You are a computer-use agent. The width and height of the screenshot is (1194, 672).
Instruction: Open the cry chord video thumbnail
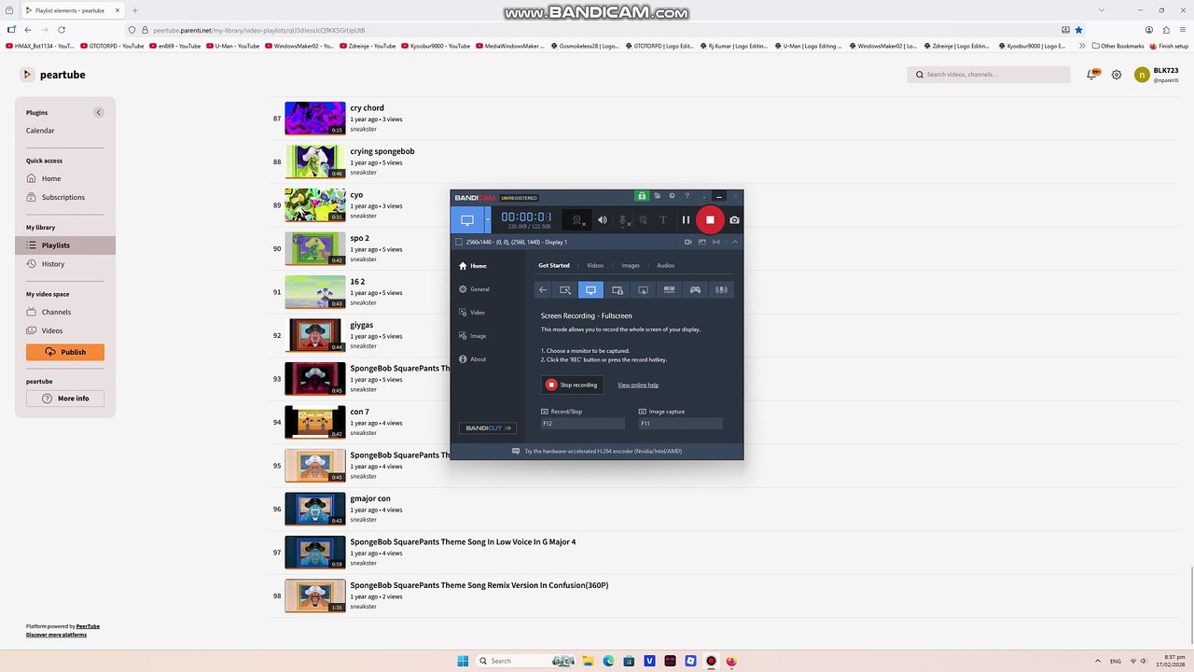point(315,119)
